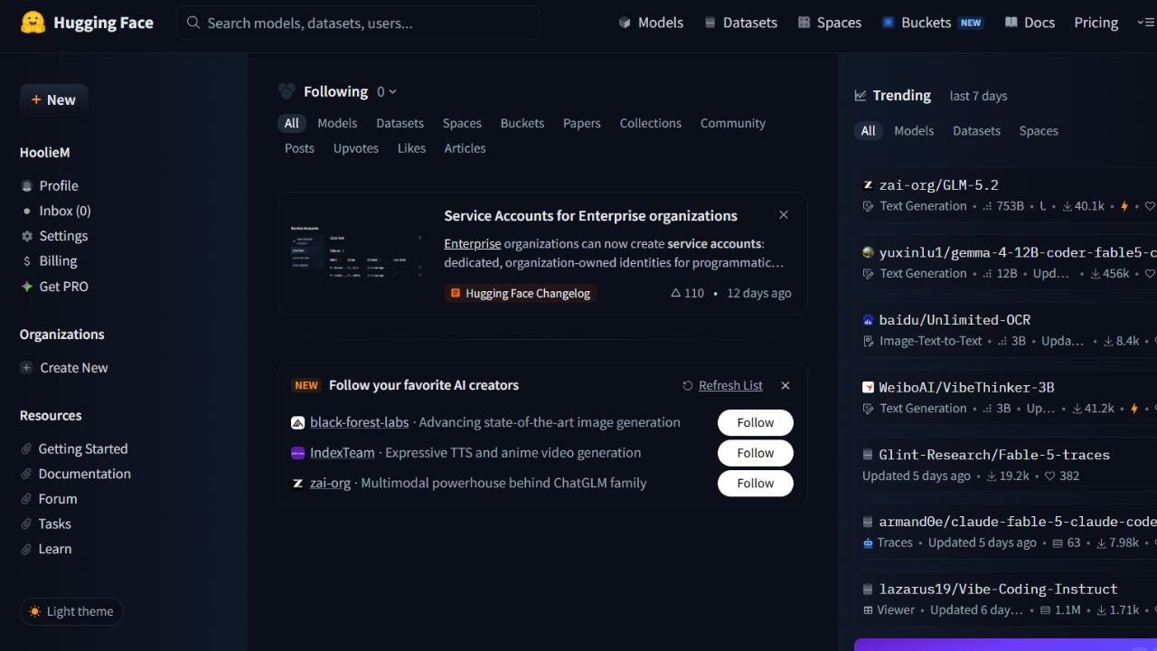Click the upvote triangle icon showing 110
Viewport: 1157px width, 651px height.
(675, 293)
